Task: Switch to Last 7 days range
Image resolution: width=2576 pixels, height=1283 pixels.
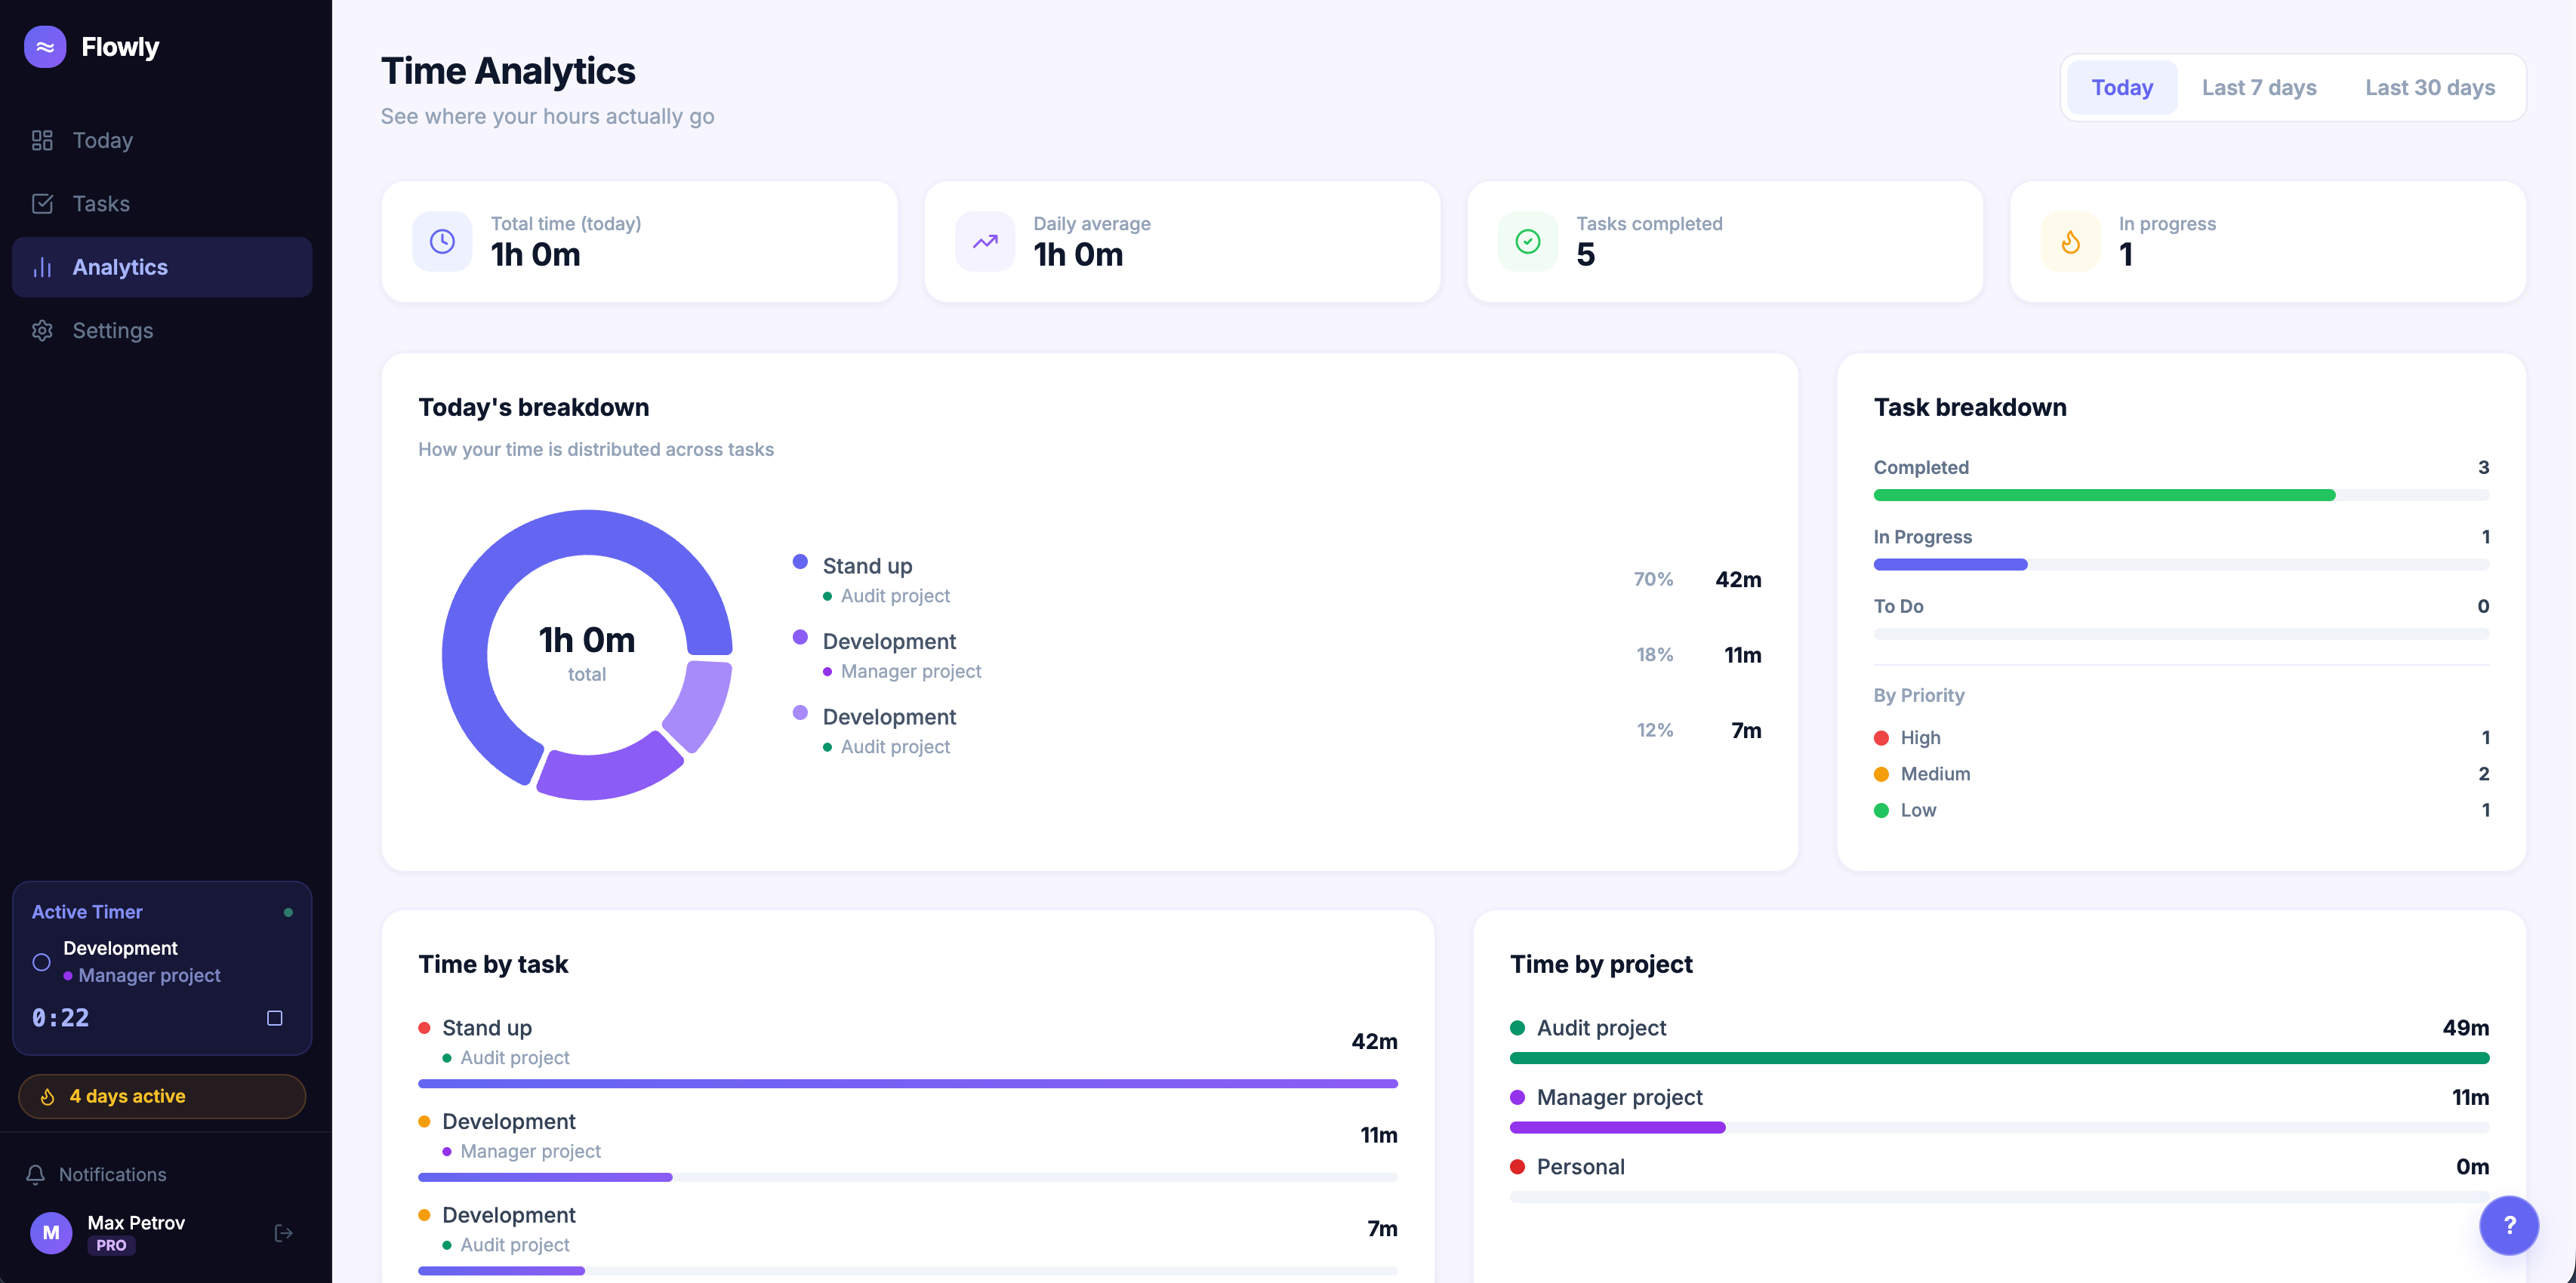Action: pyautogui.click(x=2258, y=88)
